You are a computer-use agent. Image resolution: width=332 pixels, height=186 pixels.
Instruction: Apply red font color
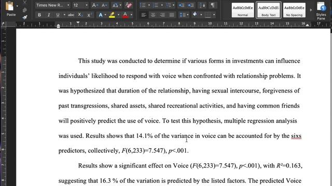(126, 15)
